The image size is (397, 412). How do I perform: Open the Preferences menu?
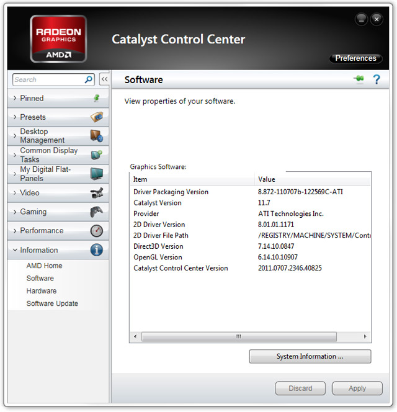click(x=355, y=58)
